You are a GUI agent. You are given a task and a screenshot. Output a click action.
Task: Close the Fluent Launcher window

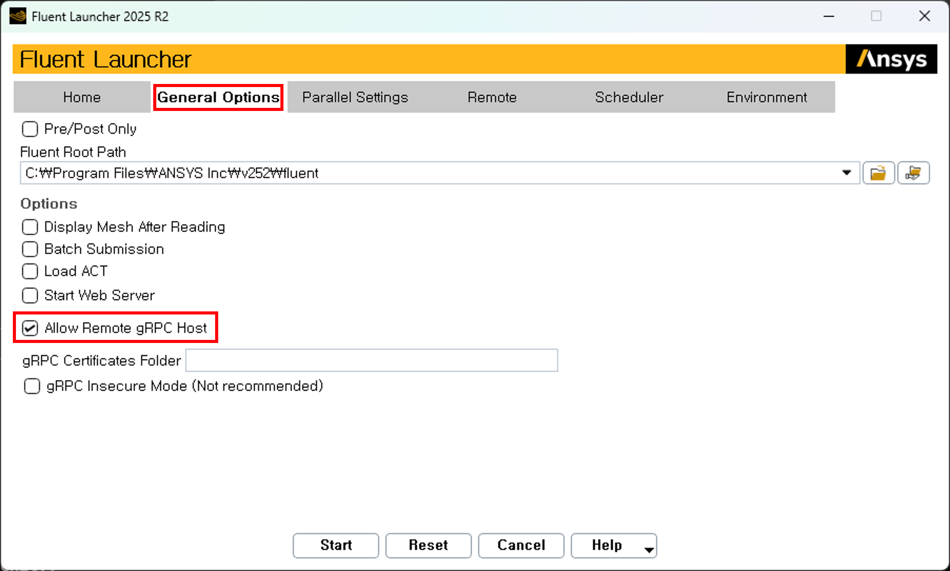[x=924, y=17]
